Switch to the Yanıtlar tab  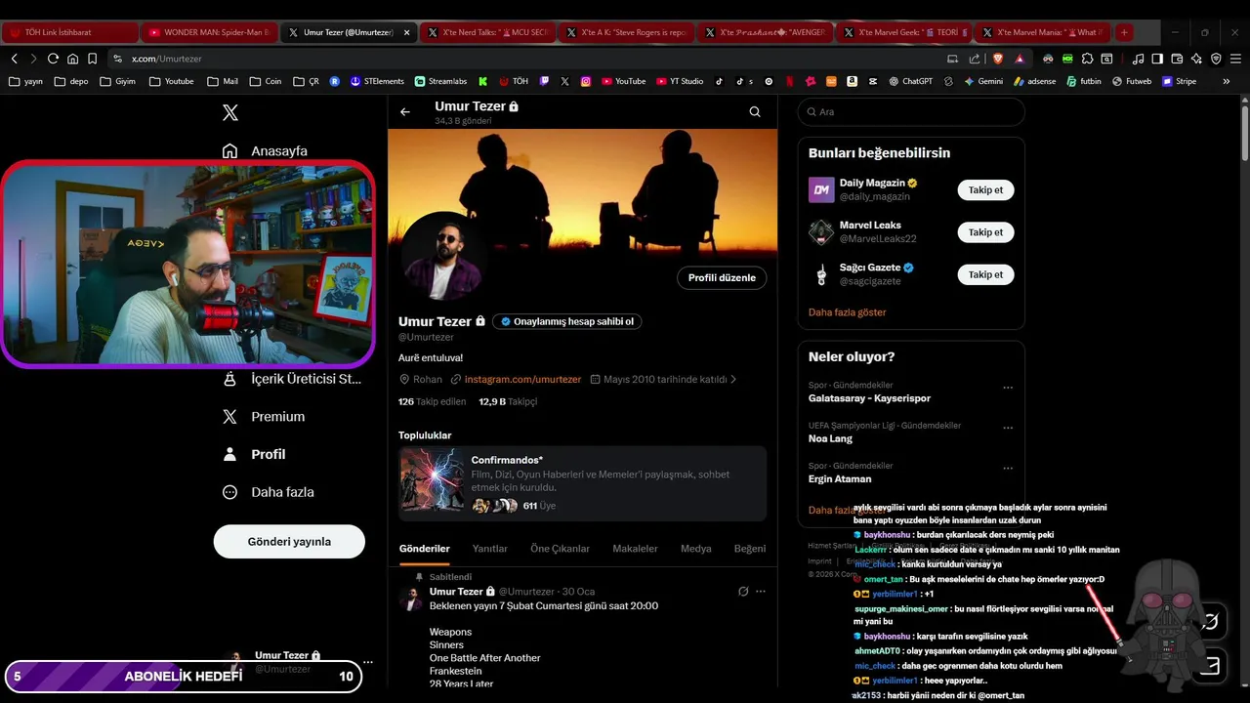490,549
